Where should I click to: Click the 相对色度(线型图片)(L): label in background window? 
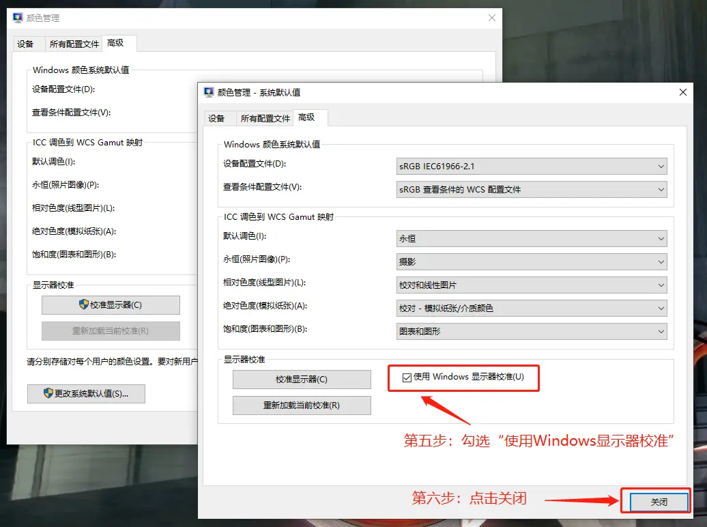[74, 208]
